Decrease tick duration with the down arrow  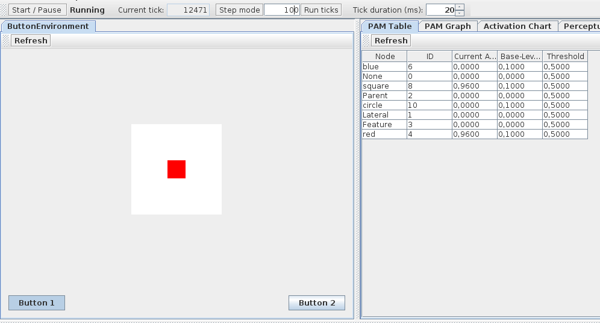(x=460, y=13)
